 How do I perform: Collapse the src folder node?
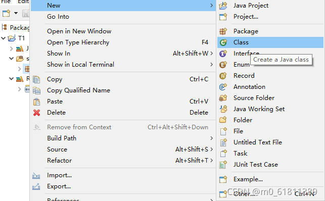(12, 59)
